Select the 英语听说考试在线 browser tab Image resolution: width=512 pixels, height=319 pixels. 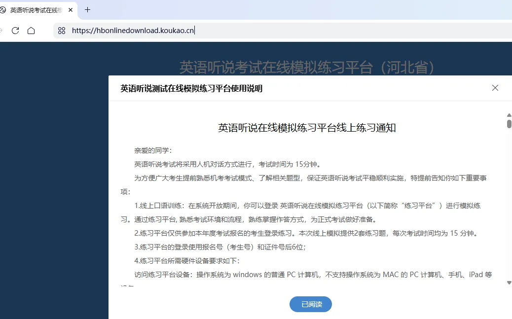coord(36,10)
